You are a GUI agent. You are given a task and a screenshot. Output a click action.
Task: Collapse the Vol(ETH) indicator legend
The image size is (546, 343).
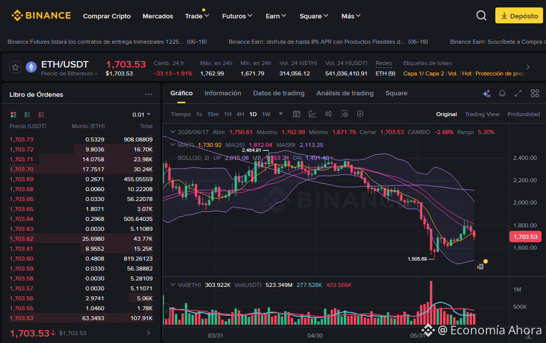click(172, 284)
